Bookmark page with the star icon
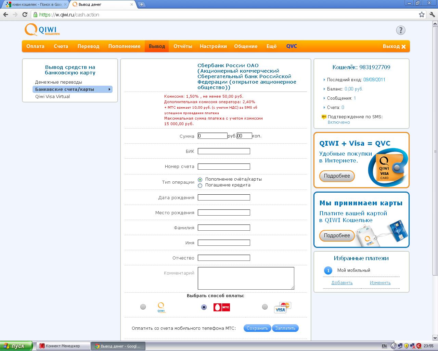Screen dimensions: 438x351 click(422, 15)
